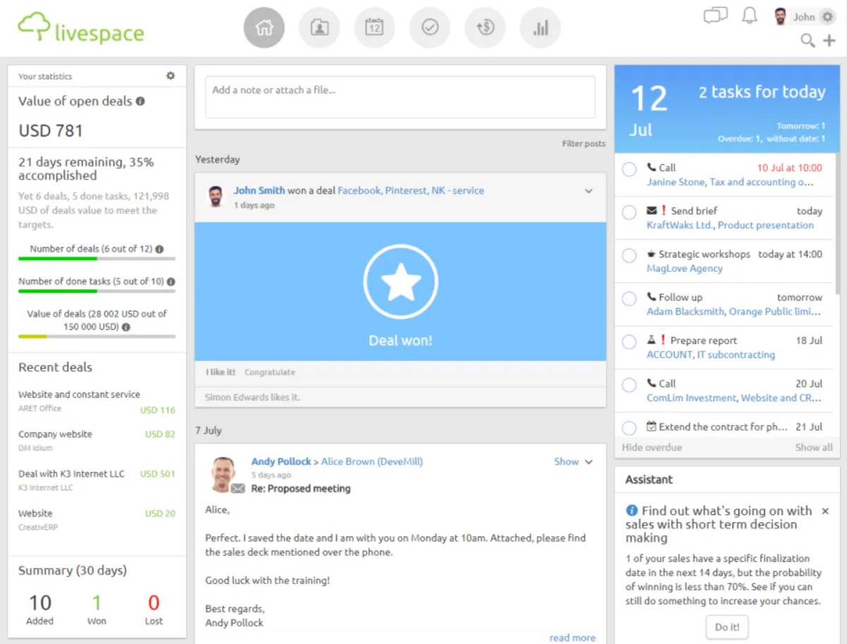Open the notifications bell icon
The image size is (847, 644).
coord(750,16)
